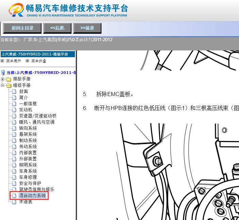Click the 上汽荣威-750HYBRID-2011-维修手册 panel header
This screenshot has width=239, height=220.
[x=38, y=54]
